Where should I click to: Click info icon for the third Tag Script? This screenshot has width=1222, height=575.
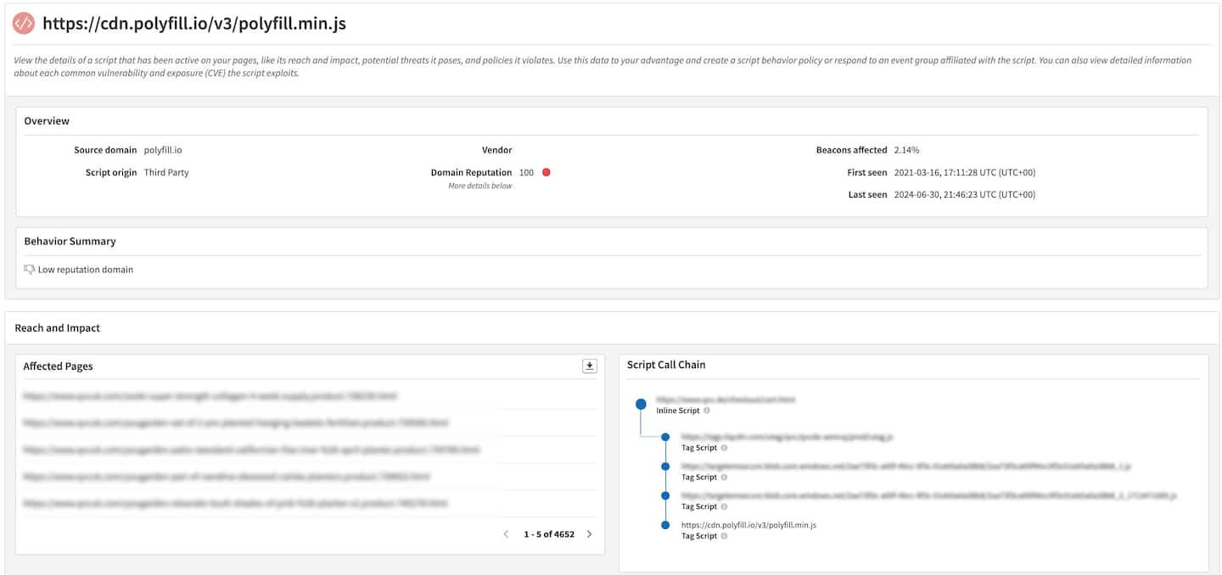click(724, 506)
